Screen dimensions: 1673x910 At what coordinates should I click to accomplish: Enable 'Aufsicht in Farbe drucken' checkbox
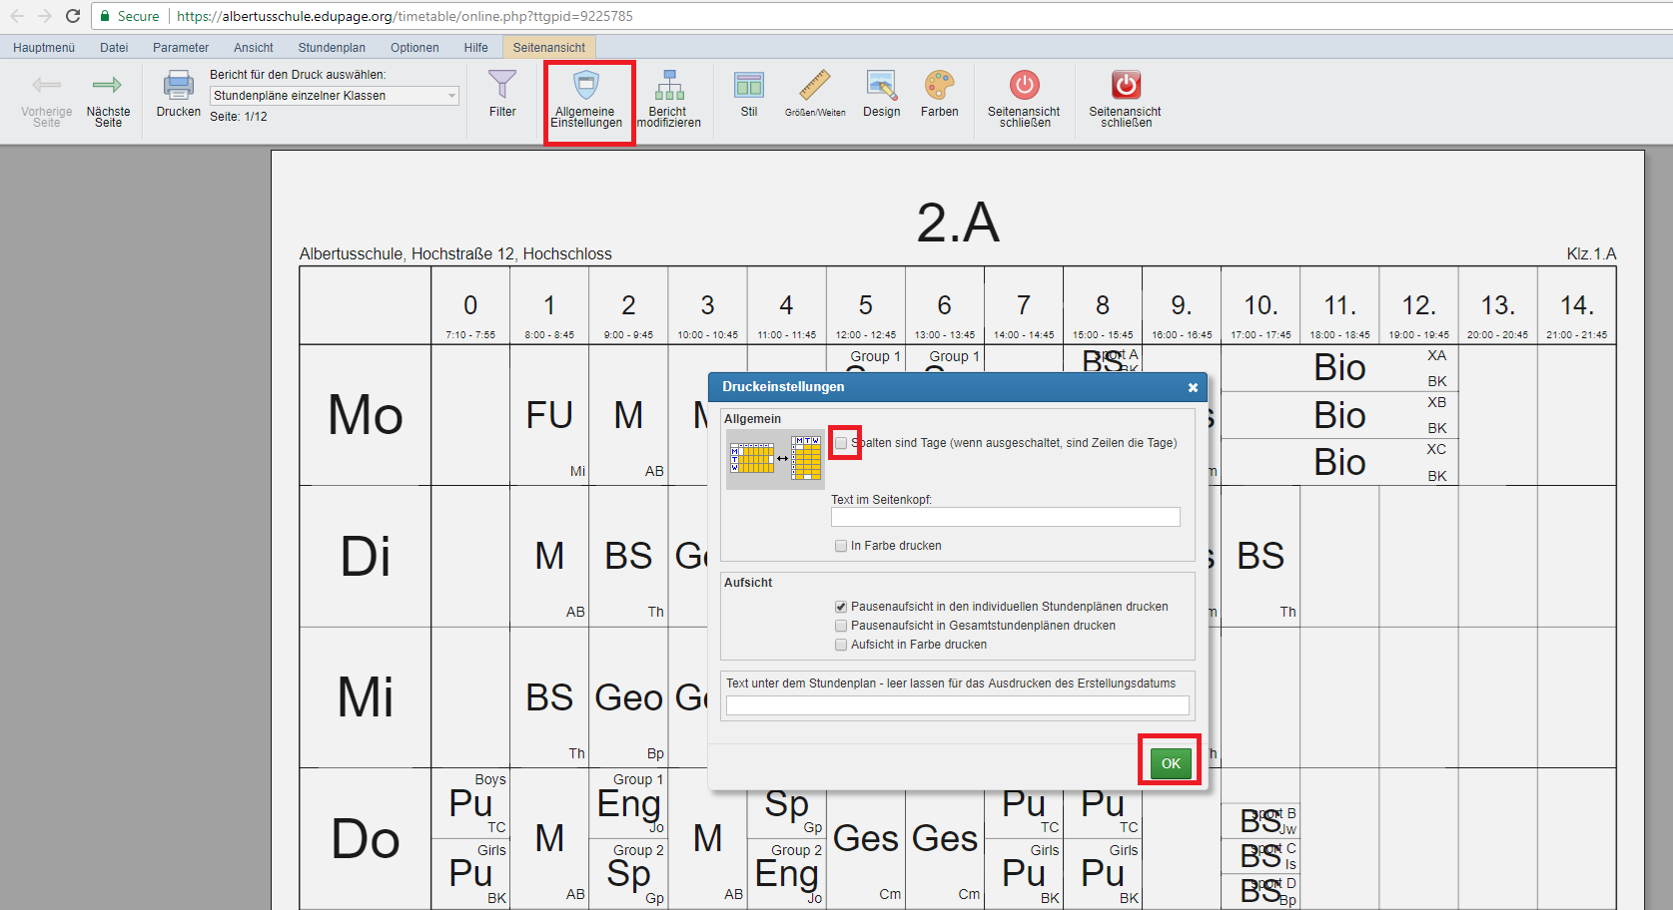point(841,645)
